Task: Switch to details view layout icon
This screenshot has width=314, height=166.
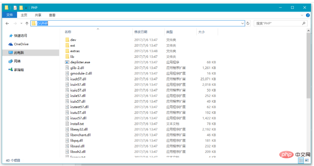Action: (x=301, y=160)
